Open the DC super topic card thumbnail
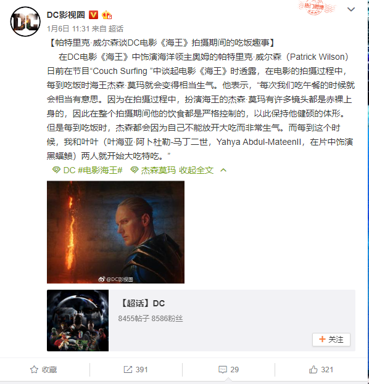 pyautogui.click(x=78, y=321)
